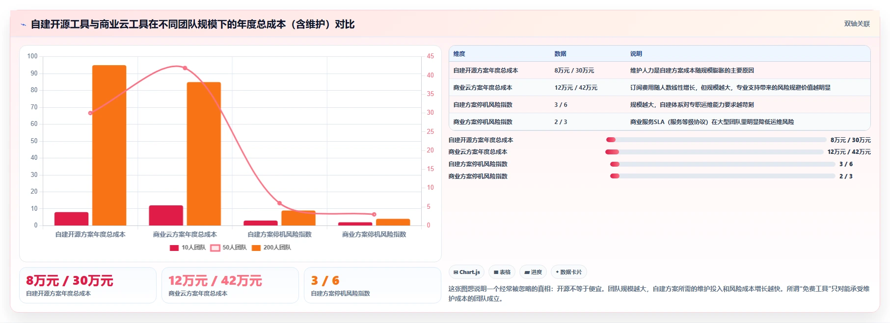Select the 自建开源方案年度总成本 table row name cell
890x323 pixels.
pos(486,71)
